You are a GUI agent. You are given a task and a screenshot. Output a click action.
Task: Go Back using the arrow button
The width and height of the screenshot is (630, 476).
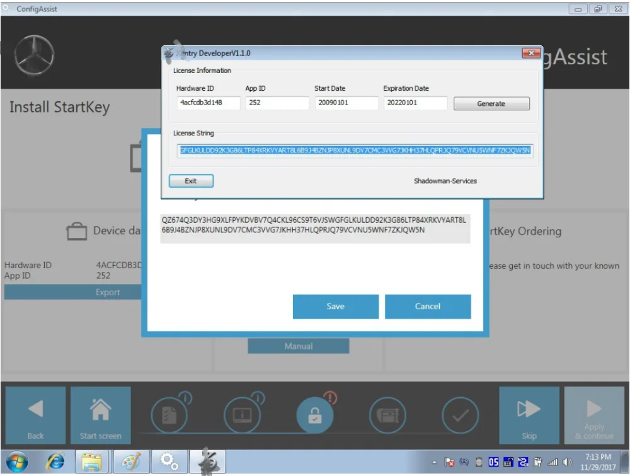(x=35, y=415)
